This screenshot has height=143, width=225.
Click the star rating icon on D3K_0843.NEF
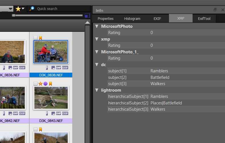(x=40, y=84)
